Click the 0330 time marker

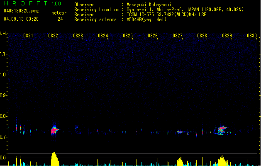coord(252,36)
